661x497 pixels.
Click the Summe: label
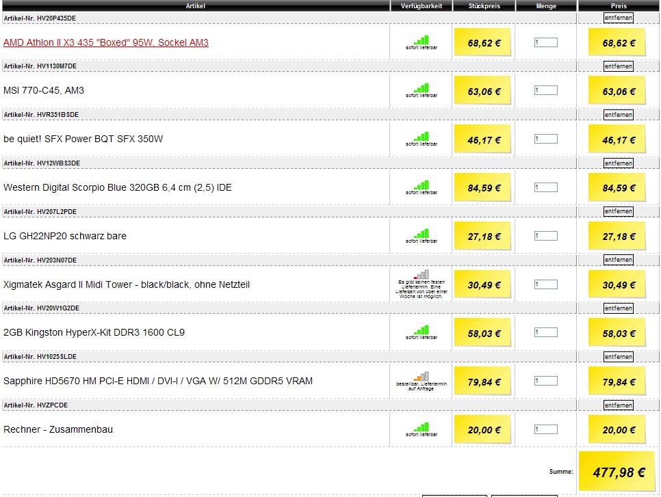pos(561,472)
